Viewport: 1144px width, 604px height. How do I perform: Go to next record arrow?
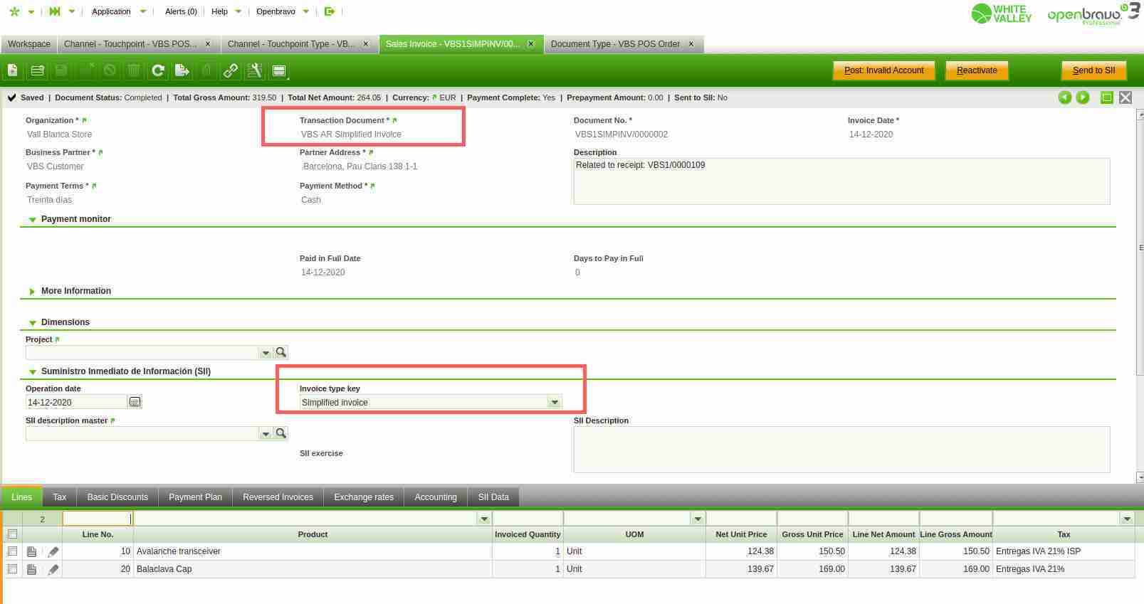coord(1083,97)
